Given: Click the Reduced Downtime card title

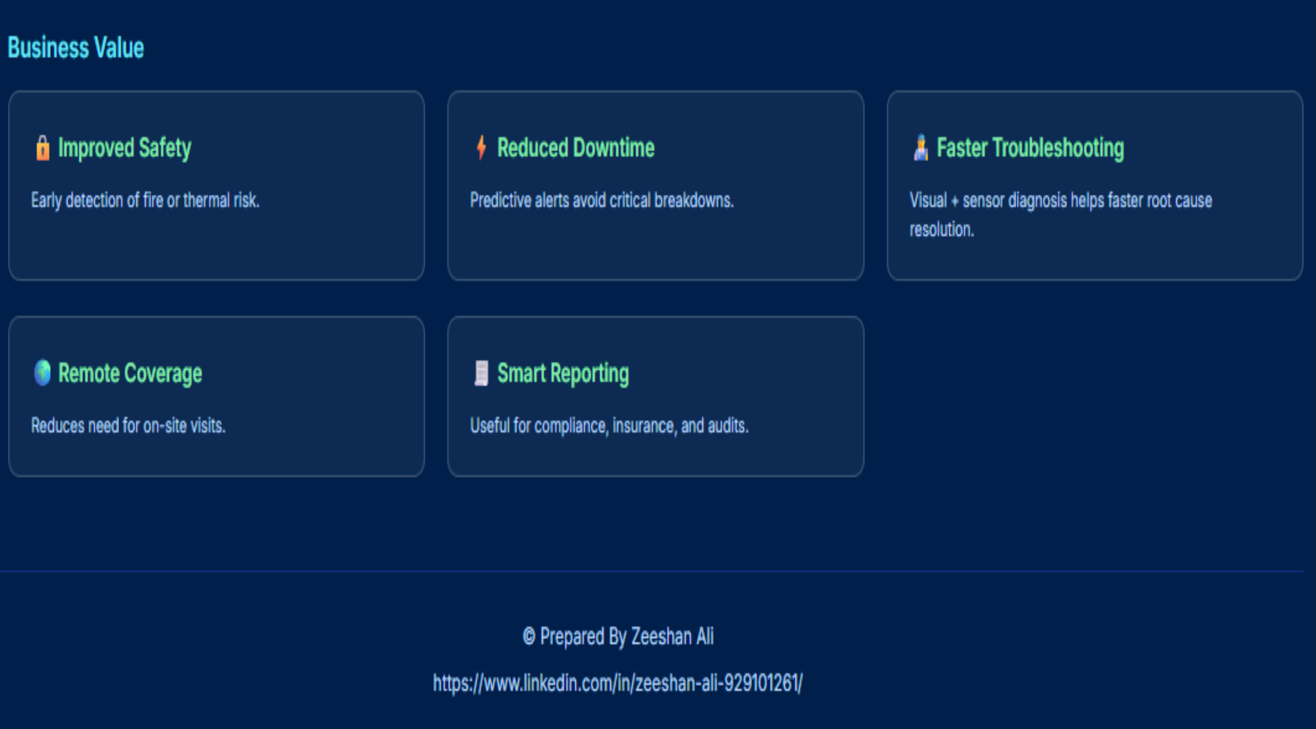Looking at the screenshot, I should pyautogui.click(x=576, y=148).
